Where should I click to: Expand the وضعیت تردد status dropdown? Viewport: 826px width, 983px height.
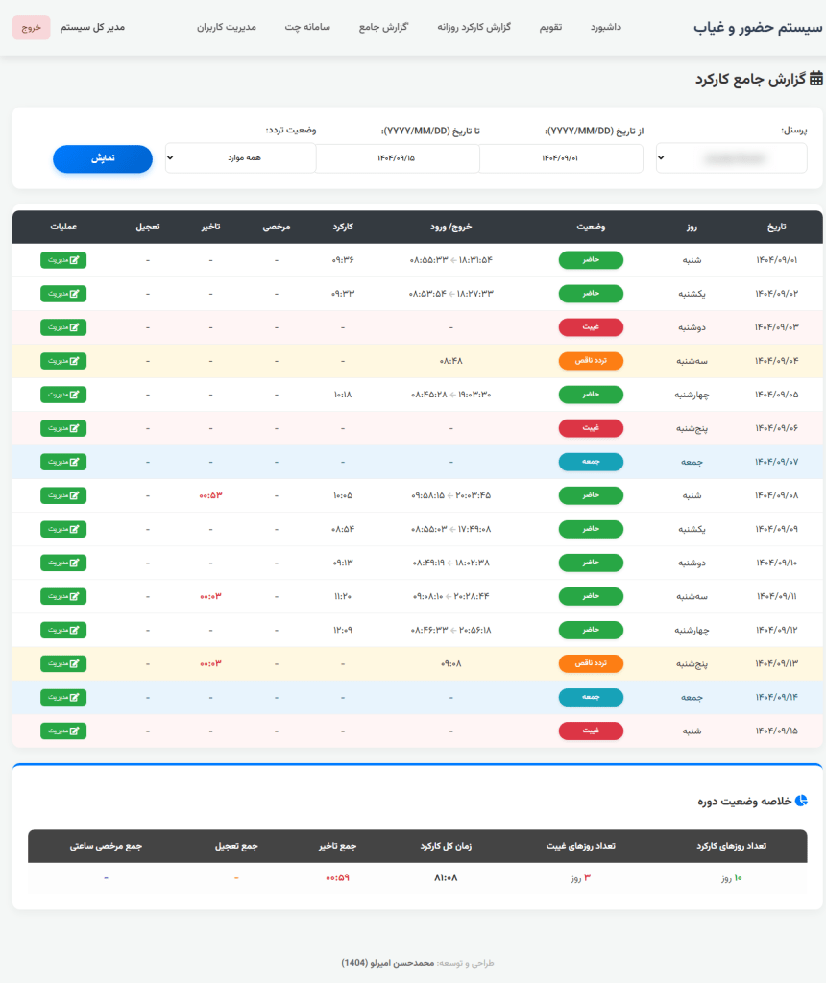240,158
